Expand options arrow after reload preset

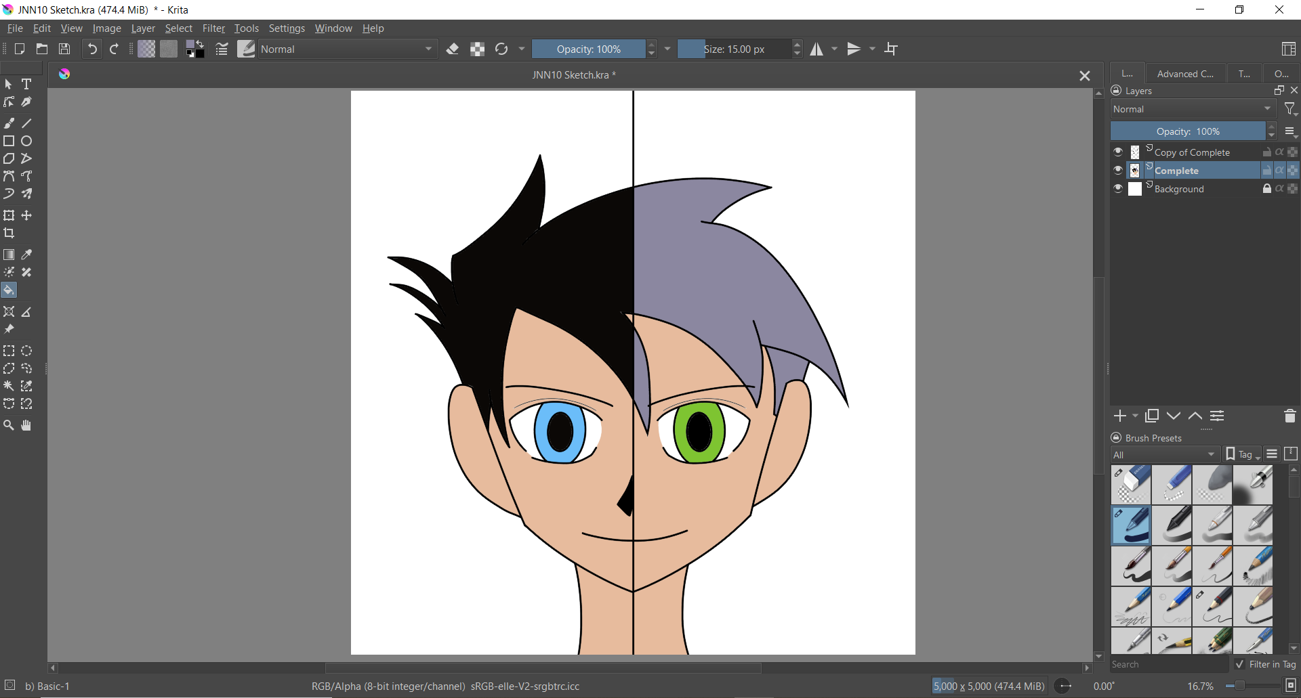click(x=522, y=49)
